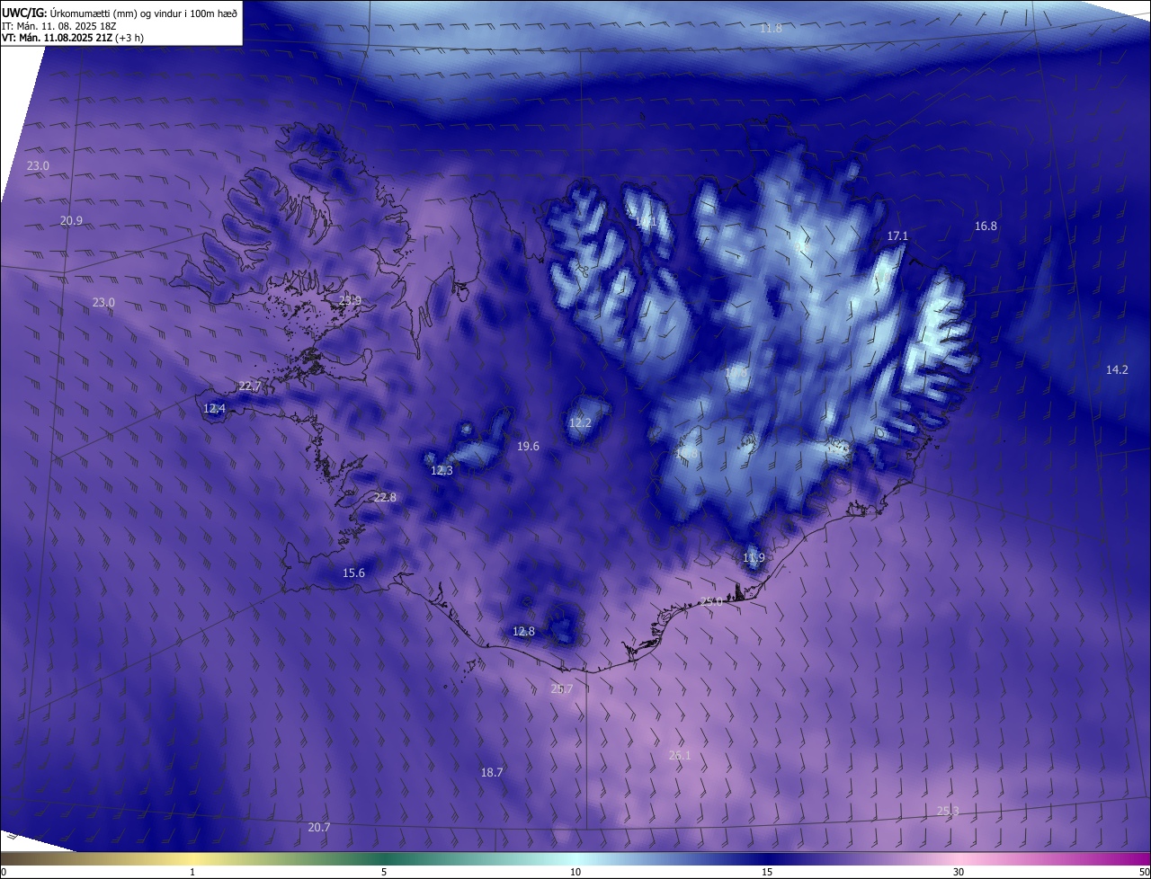The height and width of the screenshot is (879, 1151).
Task: Click the 17.1 value label
Action: [x=897, y=236]
